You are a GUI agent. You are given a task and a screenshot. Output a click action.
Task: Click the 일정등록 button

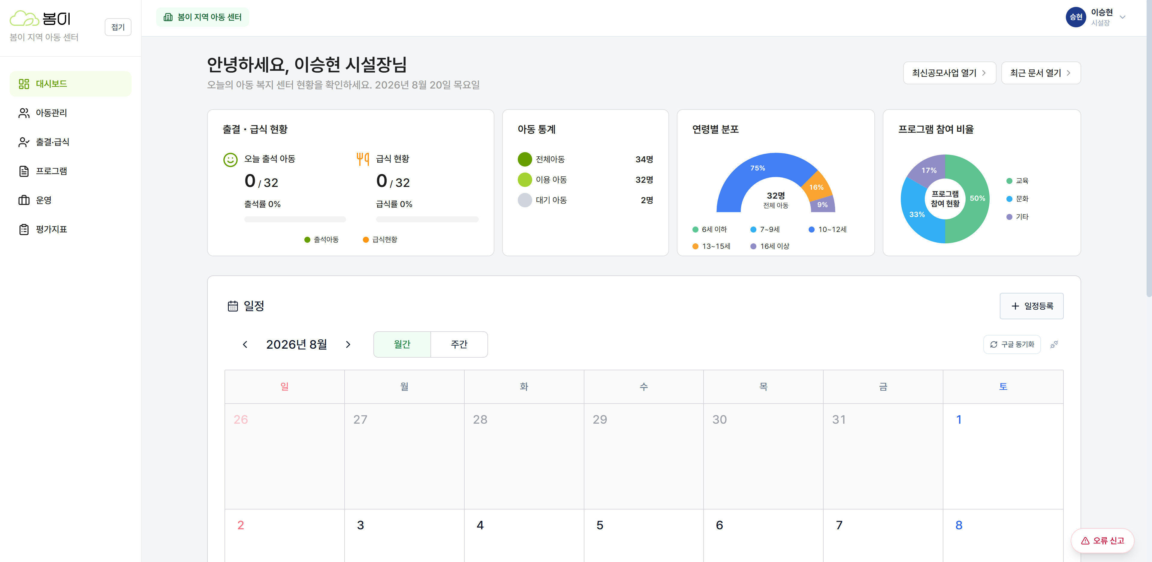[1031, 306]
